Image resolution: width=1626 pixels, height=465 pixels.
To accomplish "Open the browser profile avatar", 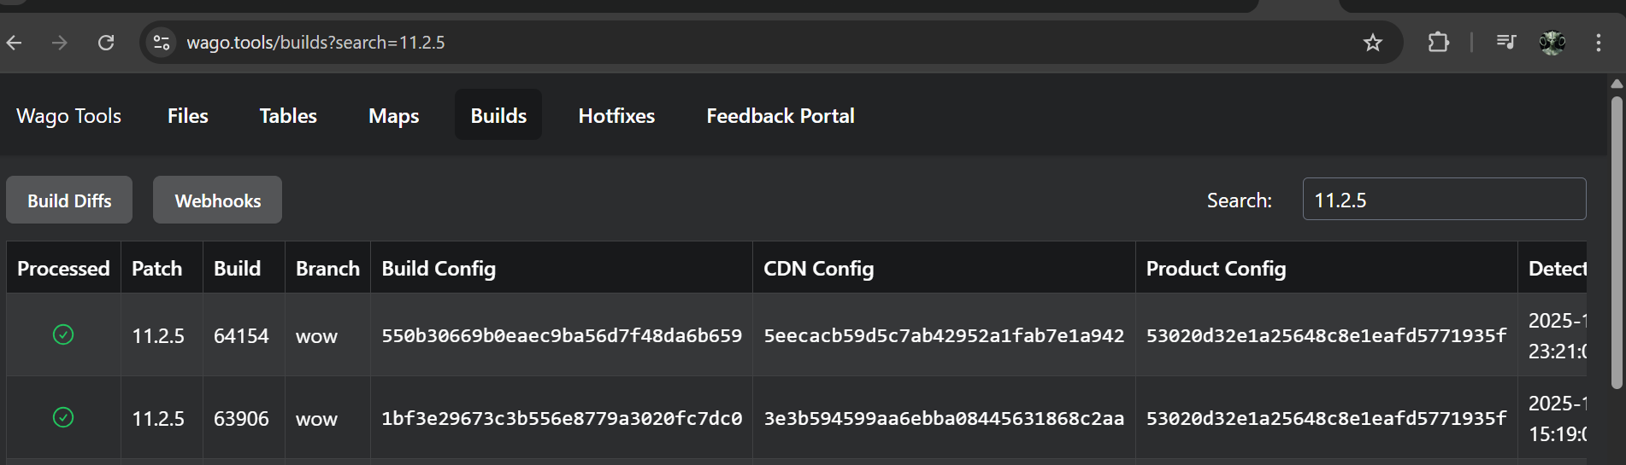I will click(1552, 43).
